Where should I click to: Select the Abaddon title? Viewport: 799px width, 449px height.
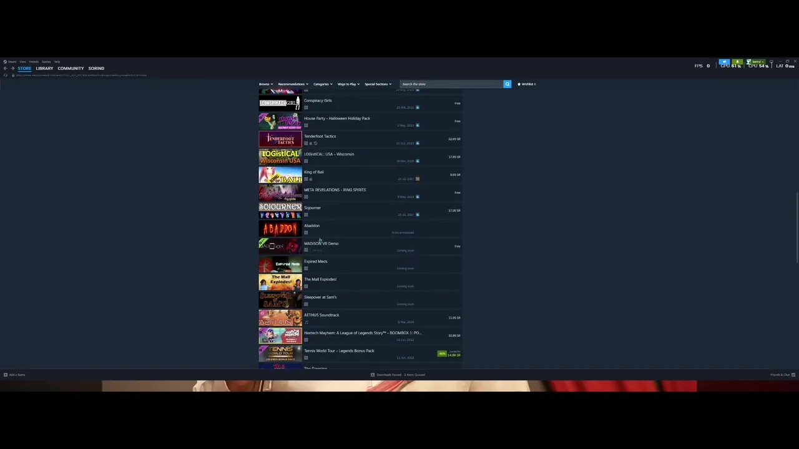tap(311, 226)
